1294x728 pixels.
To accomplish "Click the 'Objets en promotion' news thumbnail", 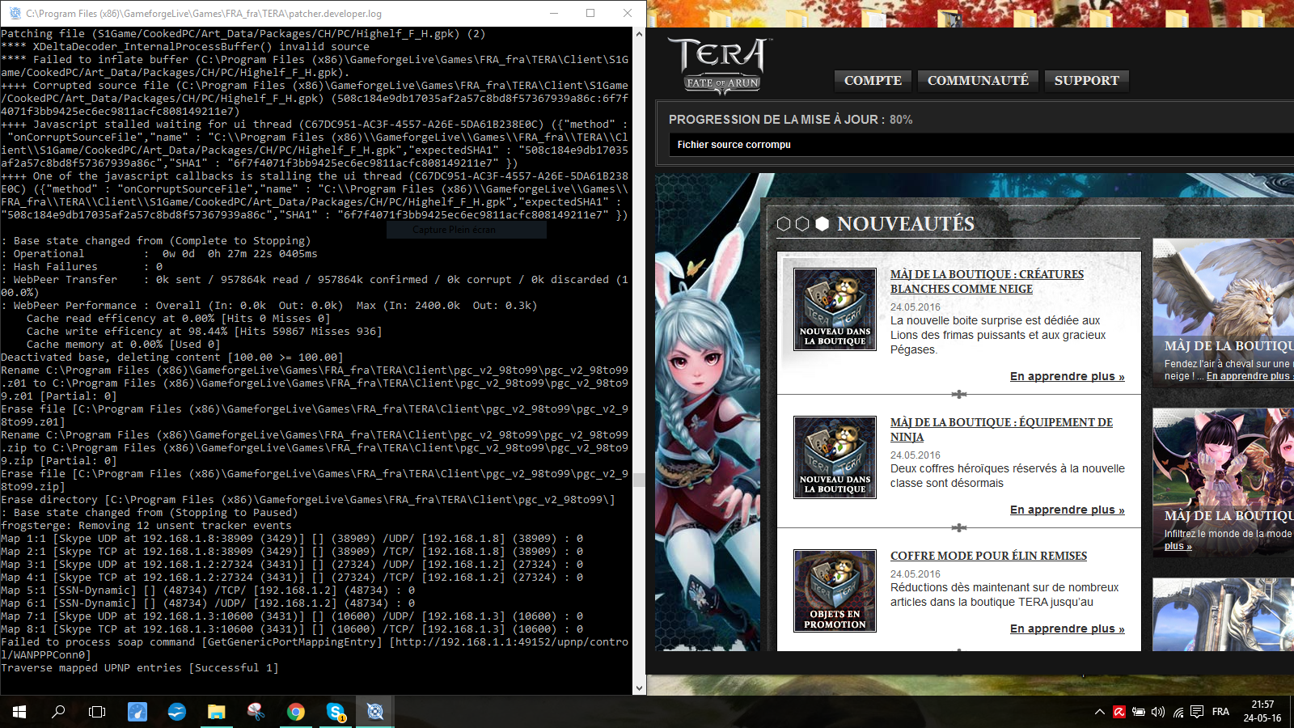I will tap(835, 590).
